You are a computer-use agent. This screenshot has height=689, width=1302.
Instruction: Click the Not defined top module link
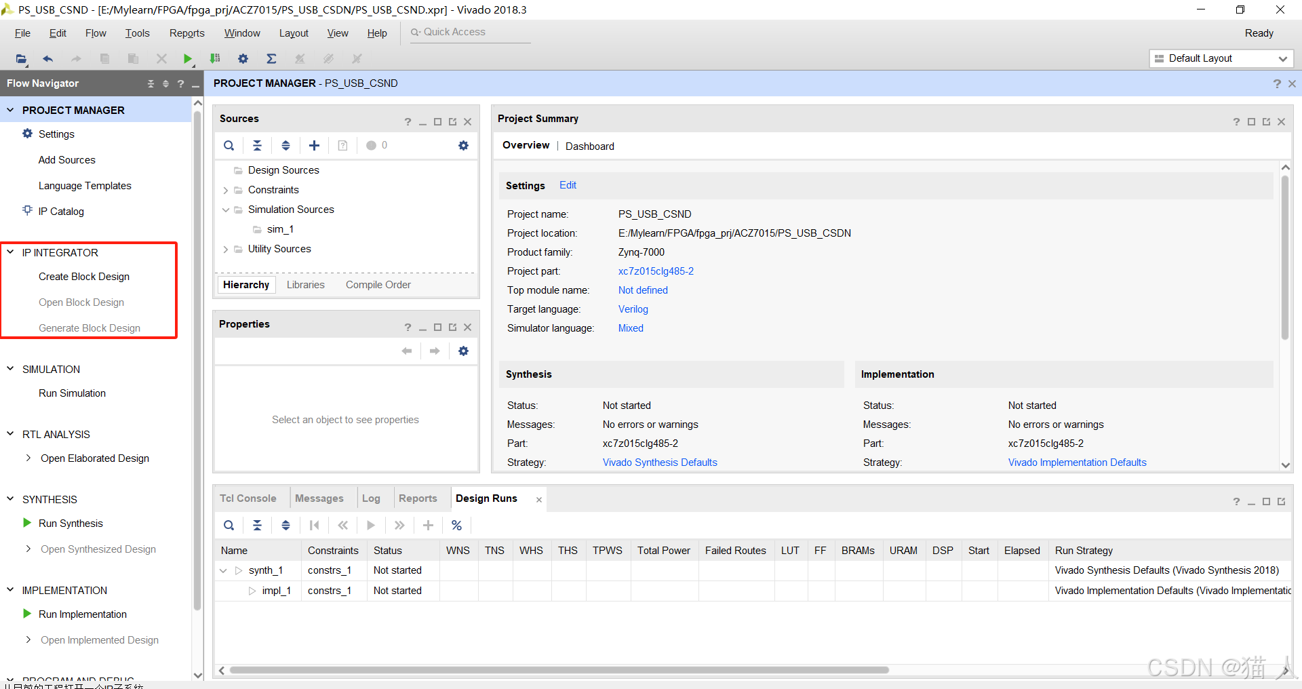(x=643, y=290)
